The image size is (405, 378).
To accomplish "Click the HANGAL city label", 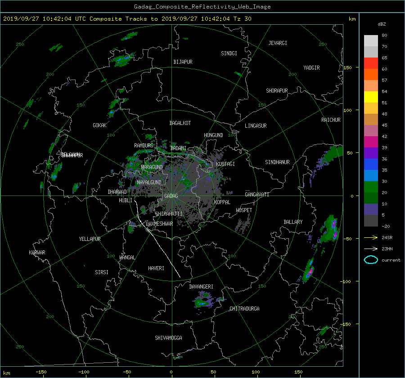I will pos(127,258).
